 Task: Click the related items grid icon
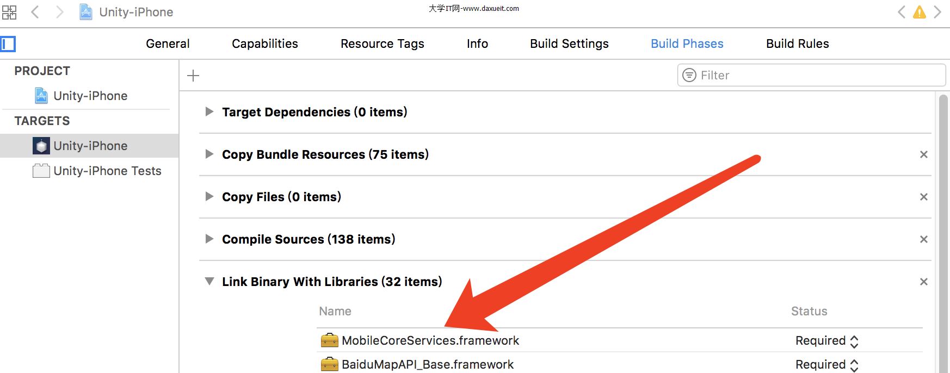[x=9, y=12]
